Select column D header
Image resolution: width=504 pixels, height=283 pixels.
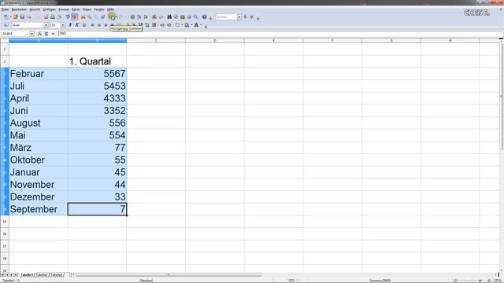click(215, 40)
